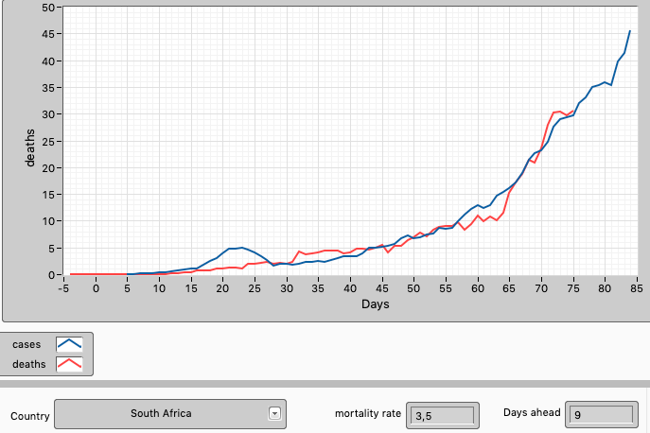Open the Country dropdown showing South Africa

pos(170,414)
